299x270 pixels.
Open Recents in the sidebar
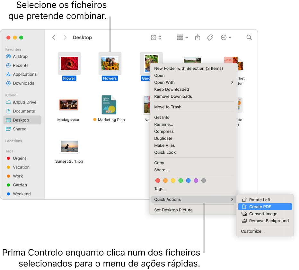22,65
